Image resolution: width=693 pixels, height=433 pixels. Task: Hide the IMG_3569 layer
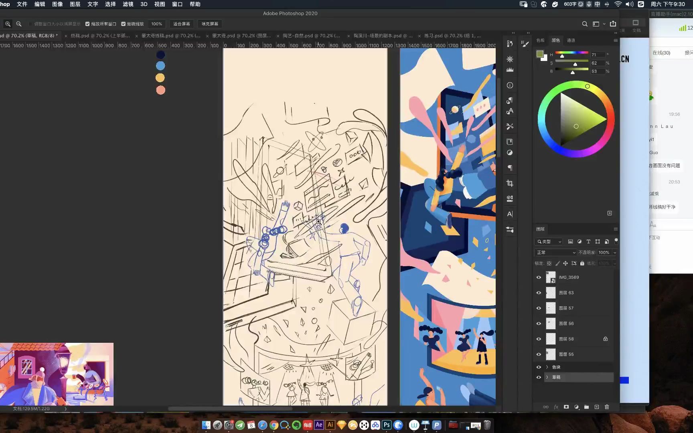[x=539, y=277]
